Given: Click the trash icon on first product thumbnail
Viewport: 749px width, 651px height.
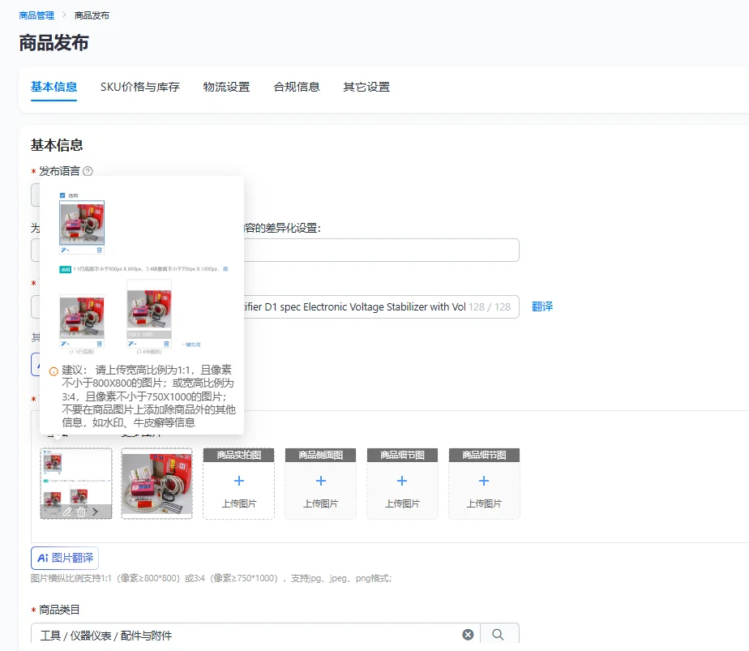Looking at the screenshot, I should point(81,512).
